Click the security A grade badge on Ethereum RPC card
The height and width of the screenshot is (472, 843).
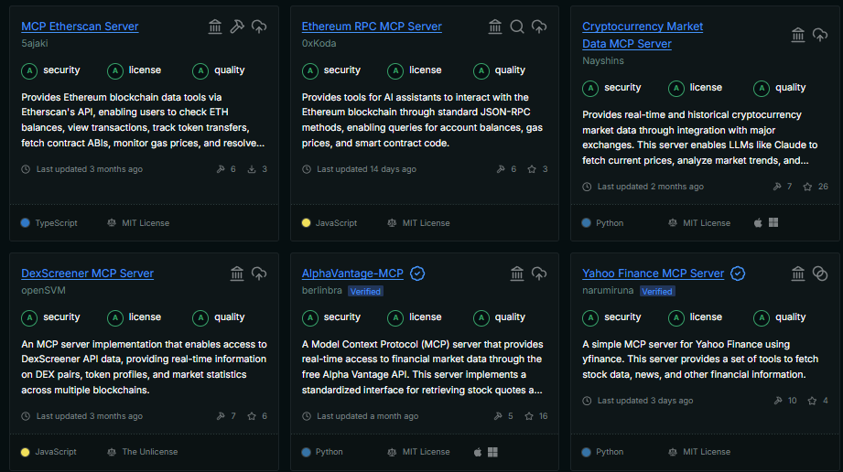click(309, 71)
